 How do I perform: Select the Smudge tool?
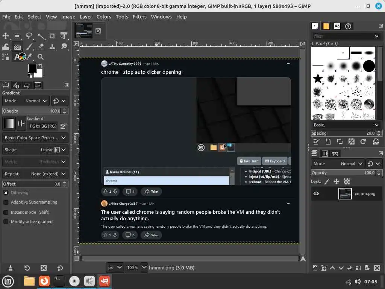click(x=64, y=46)
